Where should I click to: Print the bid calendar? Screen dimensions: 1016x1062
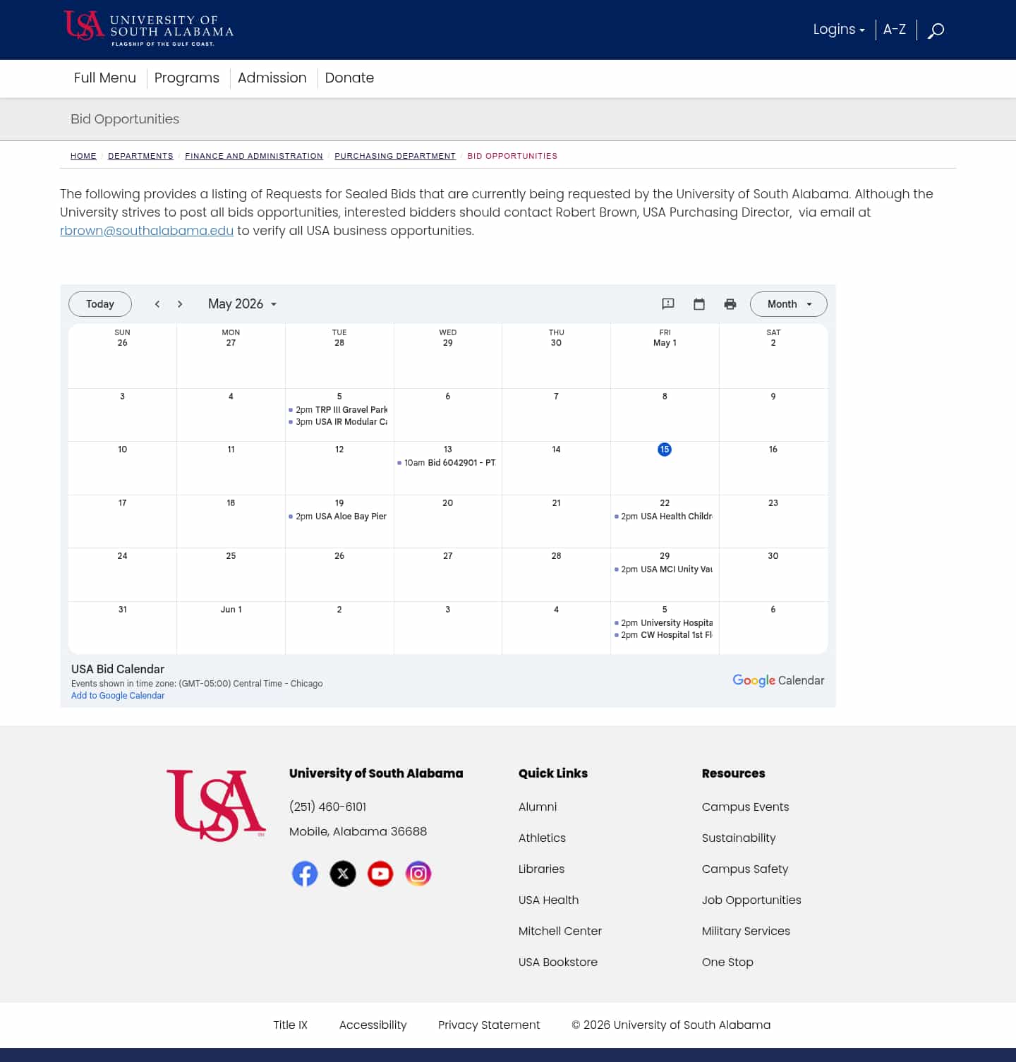click(730, 304)
